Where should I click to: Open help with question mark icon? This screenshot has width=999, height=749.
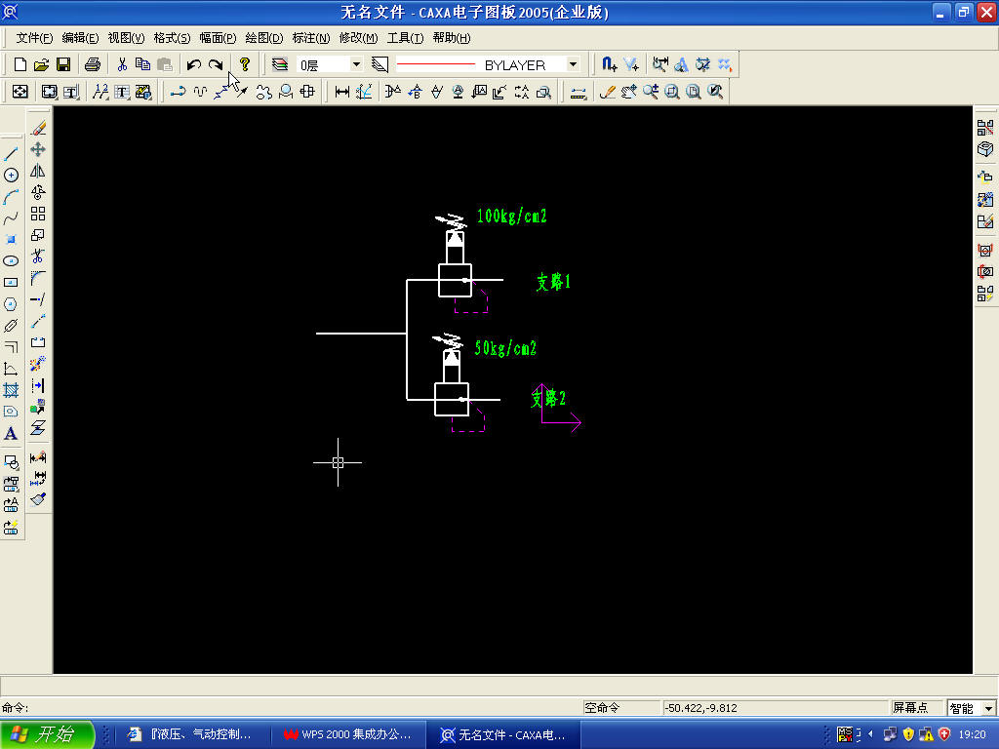tap(245, 64)
